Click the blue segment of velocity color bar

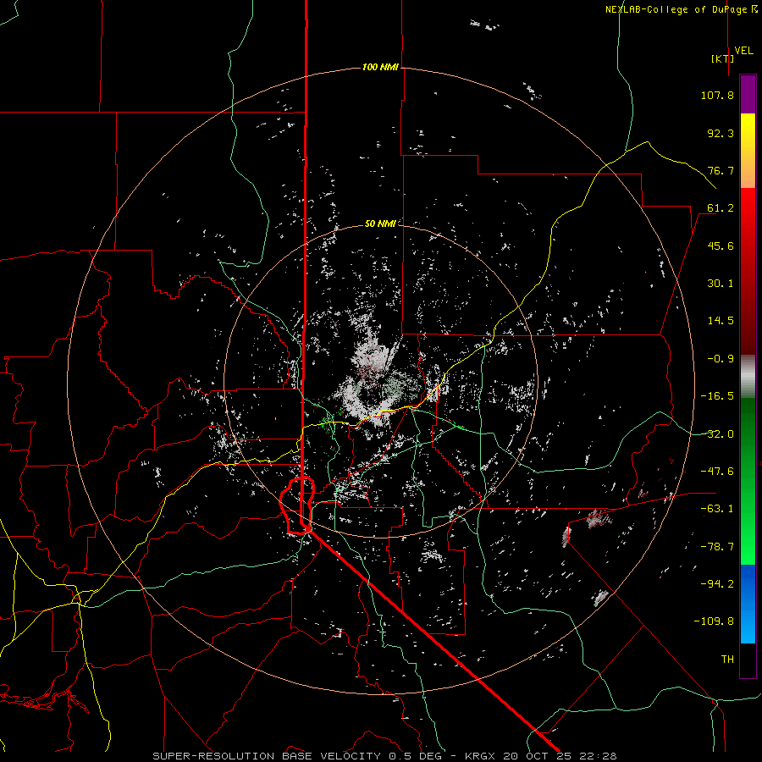pos(748,604)
